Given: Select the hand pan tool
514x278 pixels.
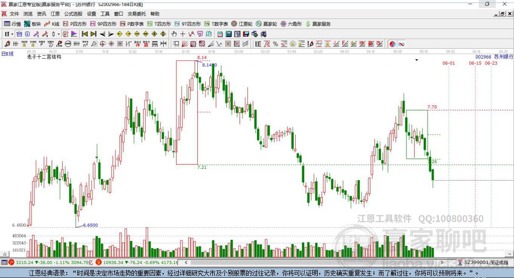Looking at the screenshot, I should click(x=174, y=34).
